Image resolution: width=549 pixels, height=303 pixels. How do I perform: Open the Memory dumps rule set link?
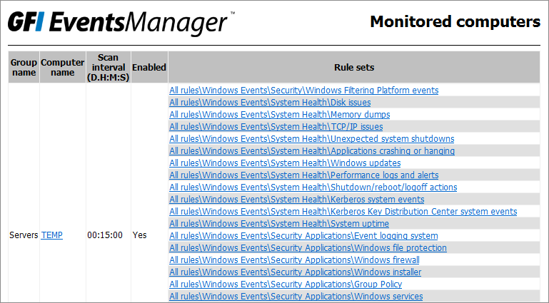coord(279,115)
